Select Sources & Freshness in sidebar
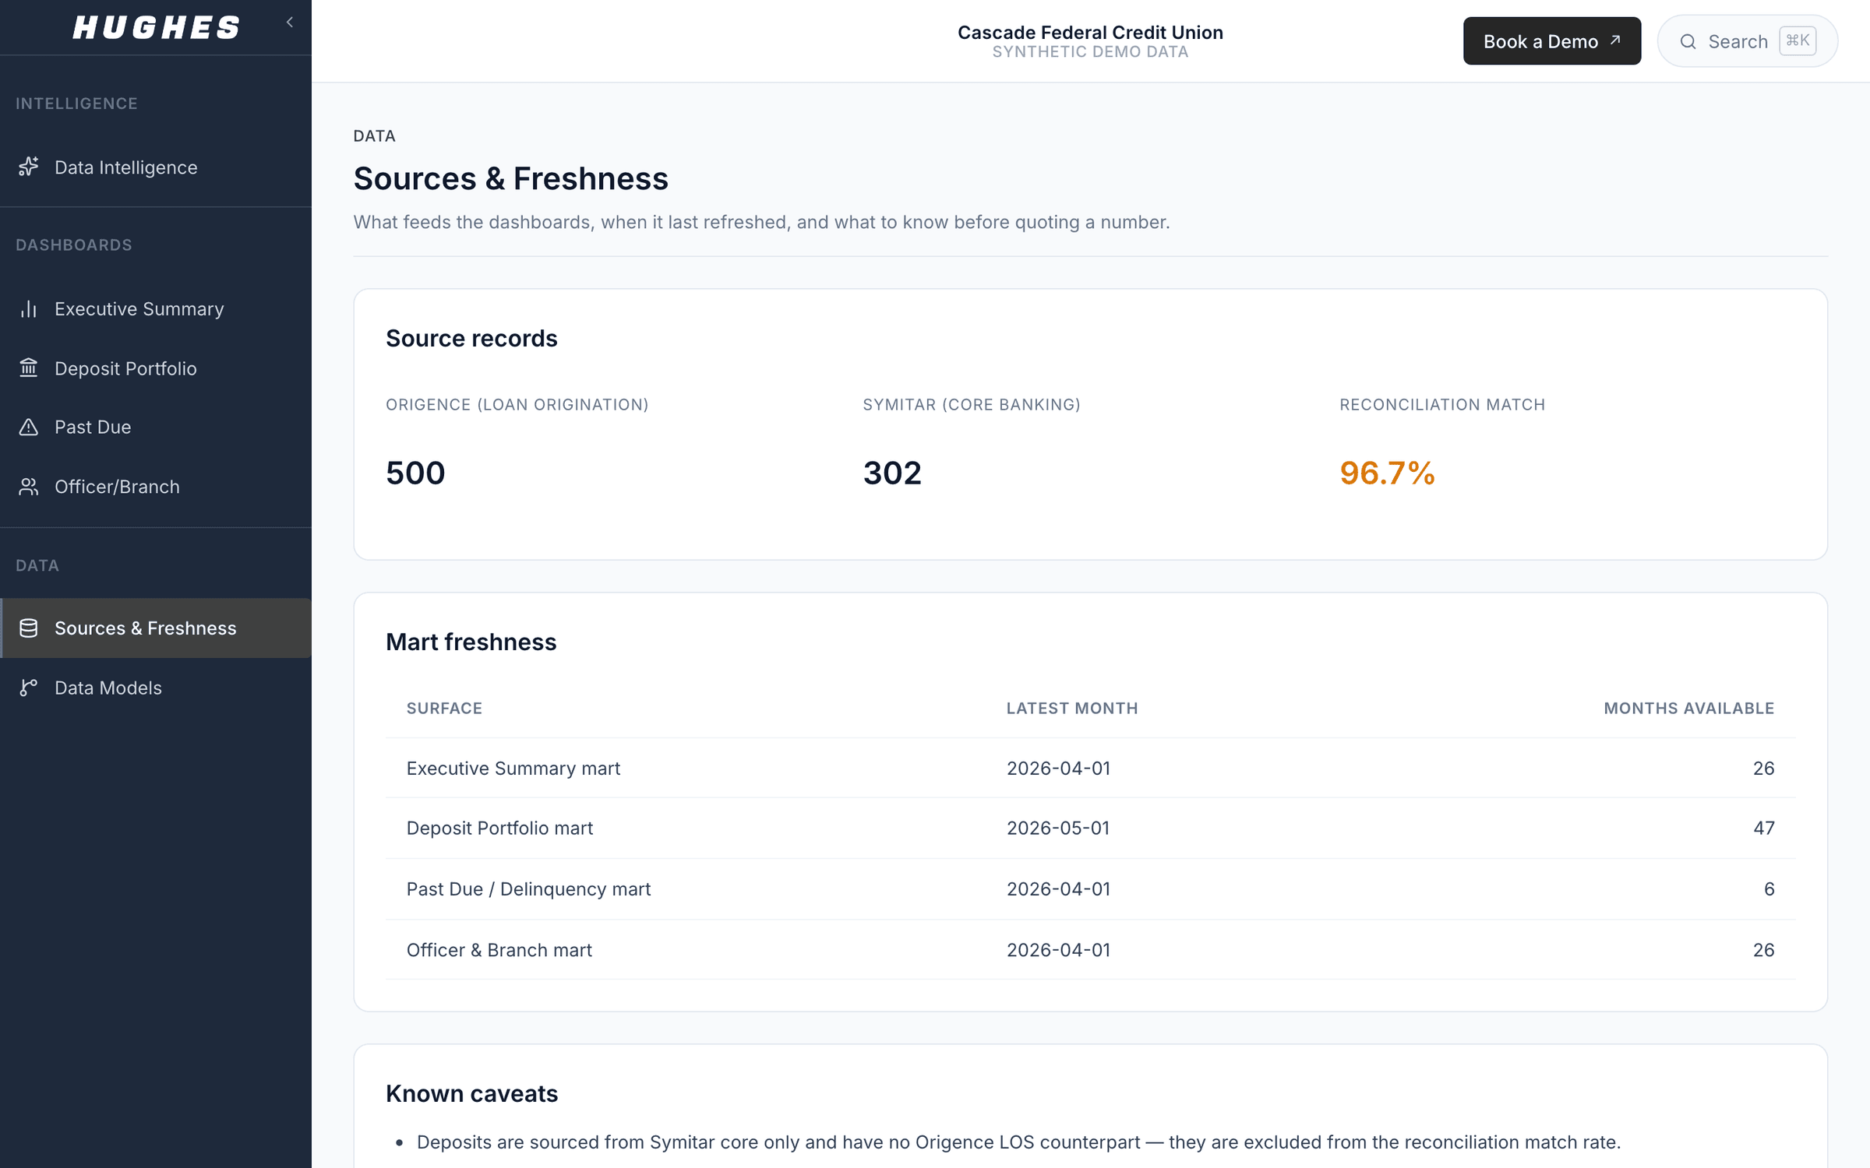The image size is (1870, 1168). 156,628
